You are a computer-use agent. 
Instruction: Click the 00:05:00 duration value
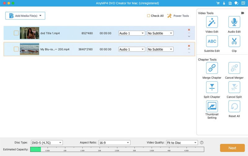tap(105, 33)
